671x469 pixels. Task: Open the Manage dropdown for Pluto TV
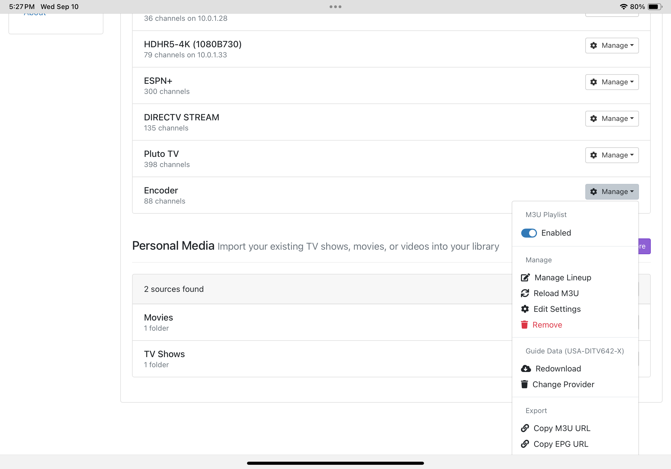pyautogui.click(x=612, y=155)
